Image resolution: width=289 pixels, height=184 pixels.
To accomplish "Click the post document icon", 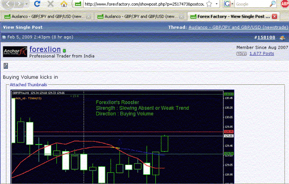I will click(6, 66).
